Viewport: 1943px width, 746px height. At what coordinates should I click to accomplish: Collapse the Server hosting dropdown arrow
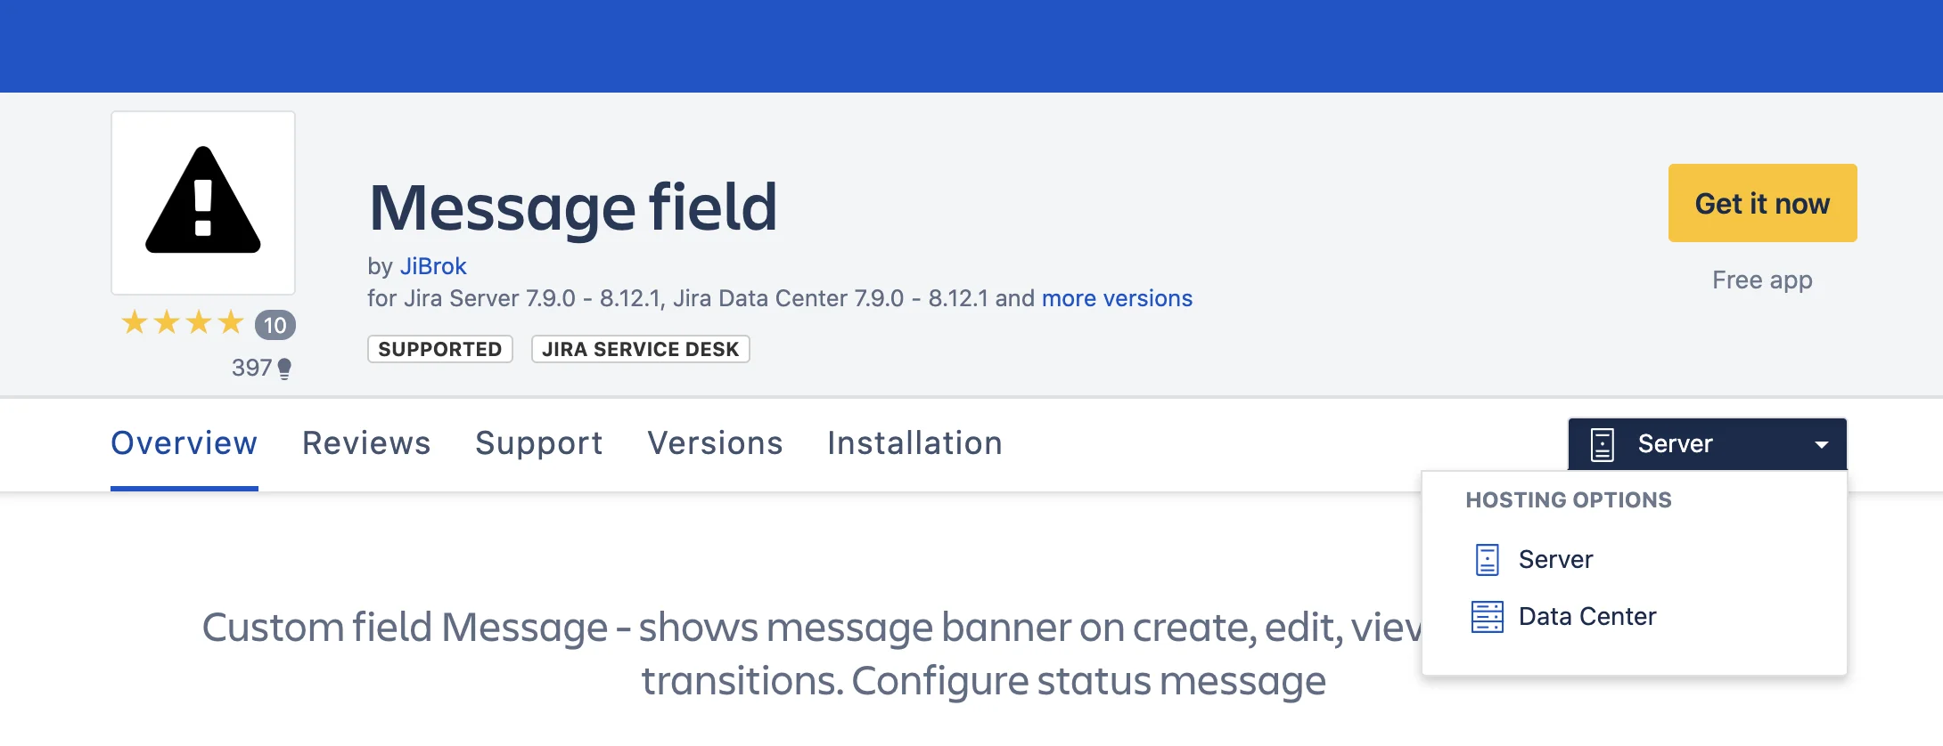[x=1822, y=444]
